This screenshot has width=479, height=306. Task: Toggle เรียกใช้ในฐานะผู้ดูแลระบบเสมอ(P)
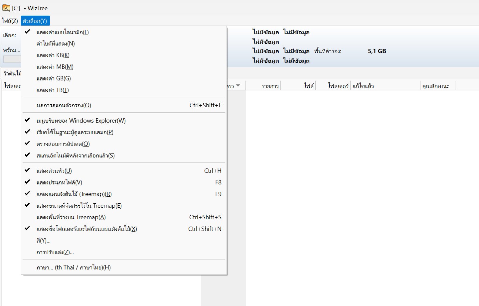(x=124, y=132)
